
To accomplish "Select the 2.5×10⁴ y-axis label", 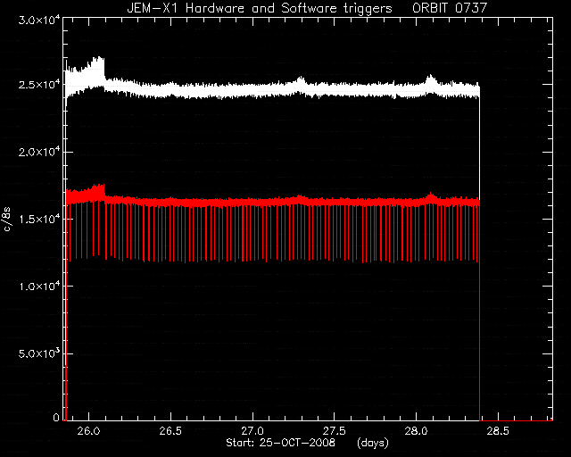I will coord(39,84).
